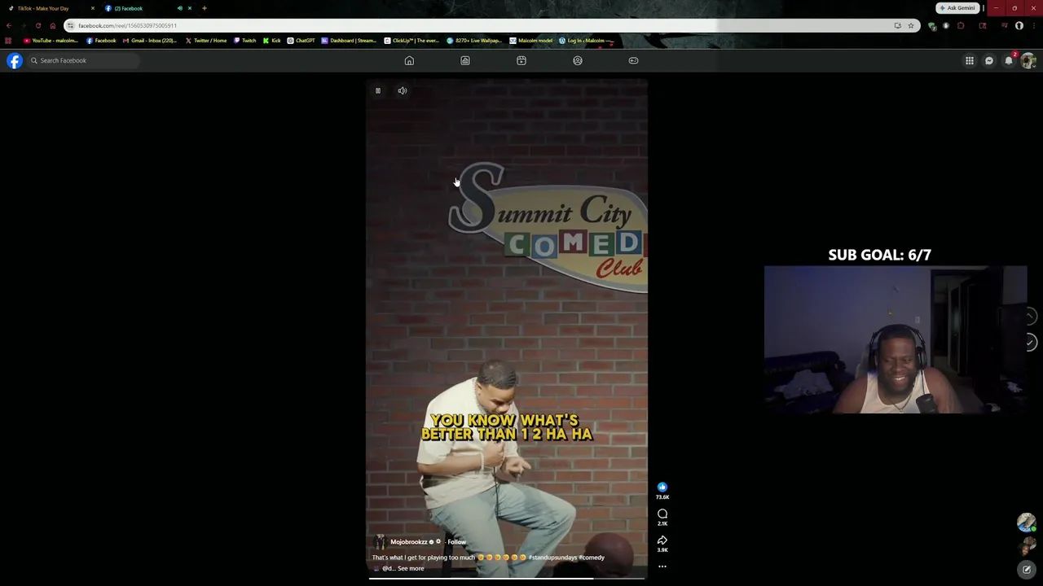Expand account menu from profile avatar
Viewport: 1043px width, 586px height.
coord(1028,60)
